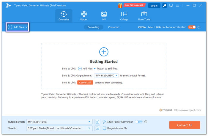Open the Ripper module
Image resolution: width=208 pixels, height=136 pixels.
click(x=84, y=16)
